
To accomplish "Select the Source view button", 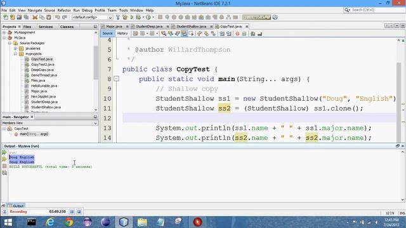I will (x=107, y=34).
